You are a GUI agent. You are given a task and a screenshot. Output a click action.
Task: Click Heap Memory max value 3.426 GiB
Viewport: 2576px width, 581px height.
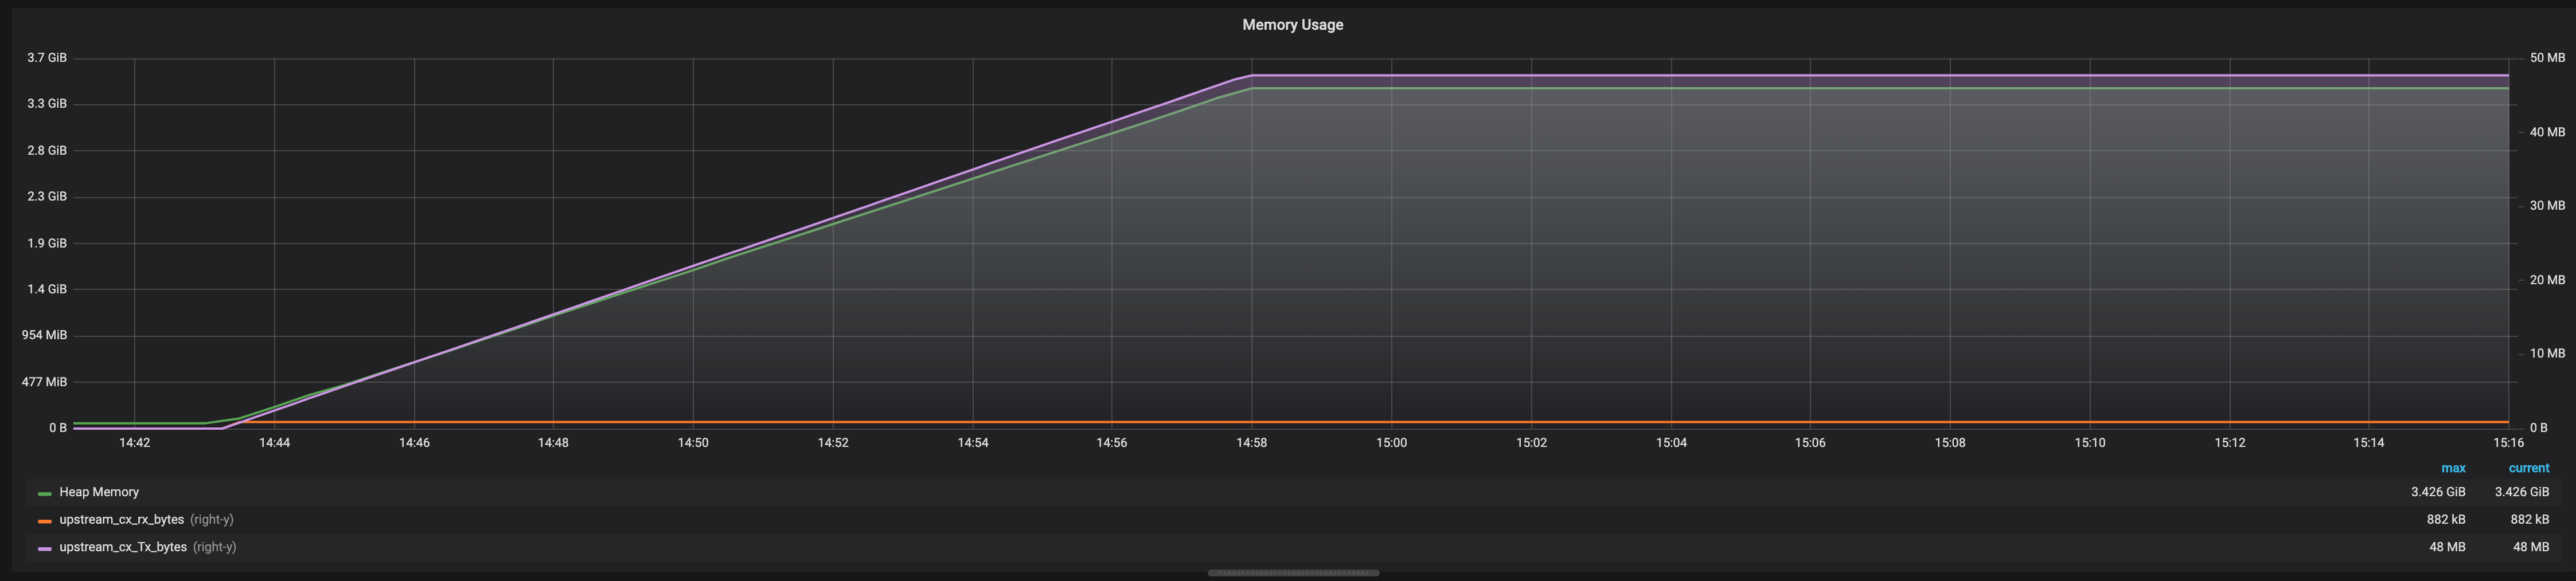click(x=2438, y=492)
